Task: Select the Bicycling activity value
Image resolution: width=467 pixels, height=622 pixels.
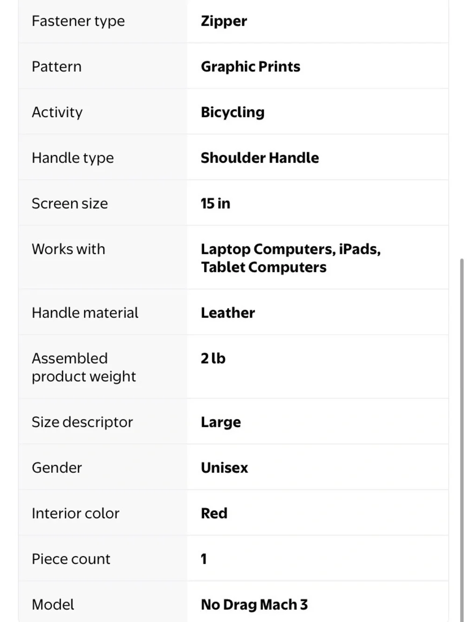Action: pyautogui.click(x=233, y=112)
